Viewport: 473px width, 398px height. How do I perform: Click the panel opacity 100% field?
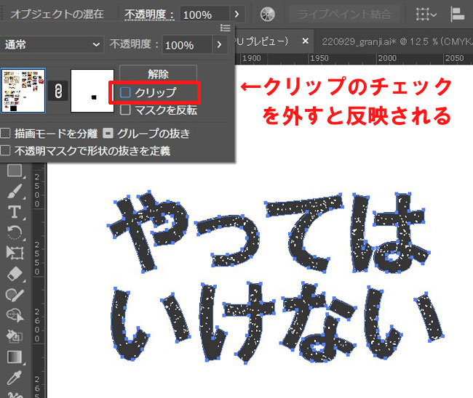pyautogui.click(x=187, y=45)
